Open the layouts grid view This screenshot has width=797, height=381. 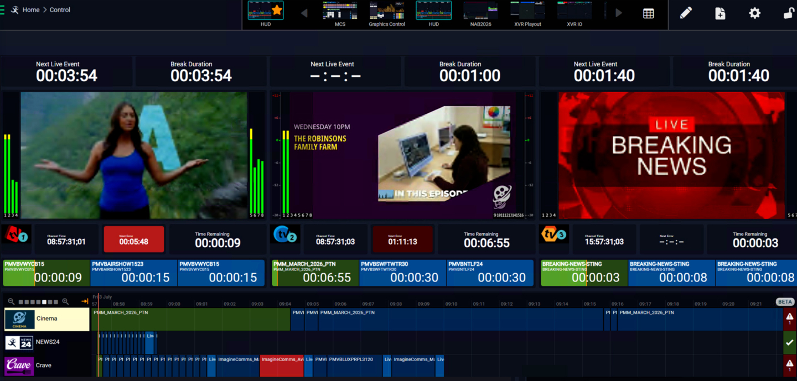coord(648,14)
